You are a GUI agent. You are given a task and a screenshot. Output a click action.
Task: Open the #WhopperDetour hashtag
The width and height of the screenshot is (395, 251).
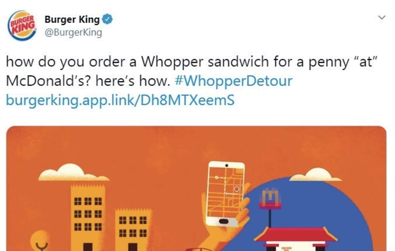(234, 81)
